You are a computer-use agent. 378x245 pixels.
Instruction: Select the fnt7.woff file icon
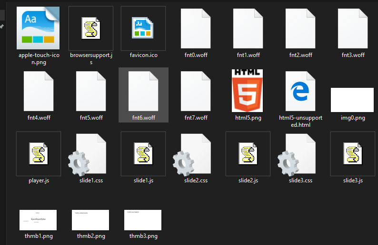(196, 91)
